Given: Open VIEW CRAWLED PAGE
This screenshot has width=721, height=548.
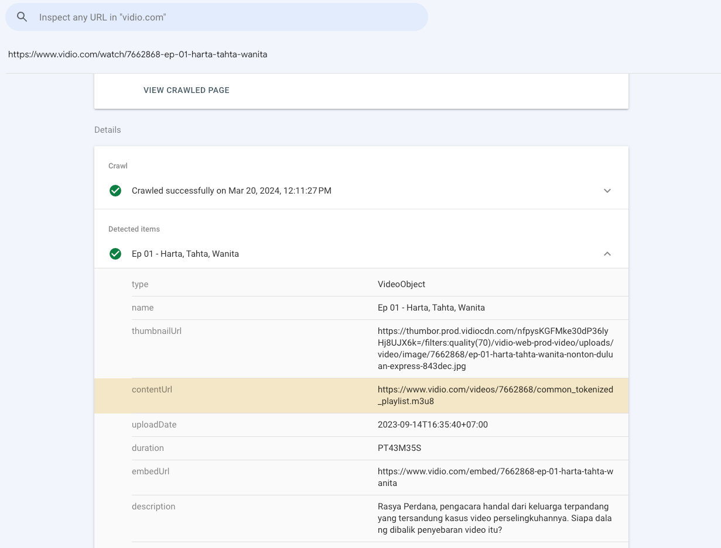Looking at the screenshot, I should pos(186,90).
